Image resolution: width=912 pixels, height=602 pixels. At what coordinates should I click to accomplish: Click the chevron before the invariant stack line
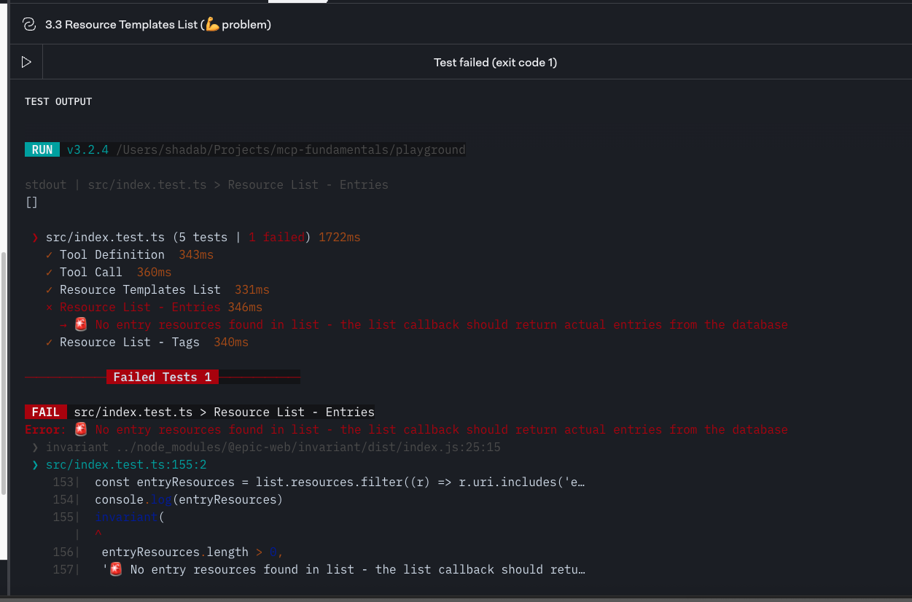(x=35, y=447)
